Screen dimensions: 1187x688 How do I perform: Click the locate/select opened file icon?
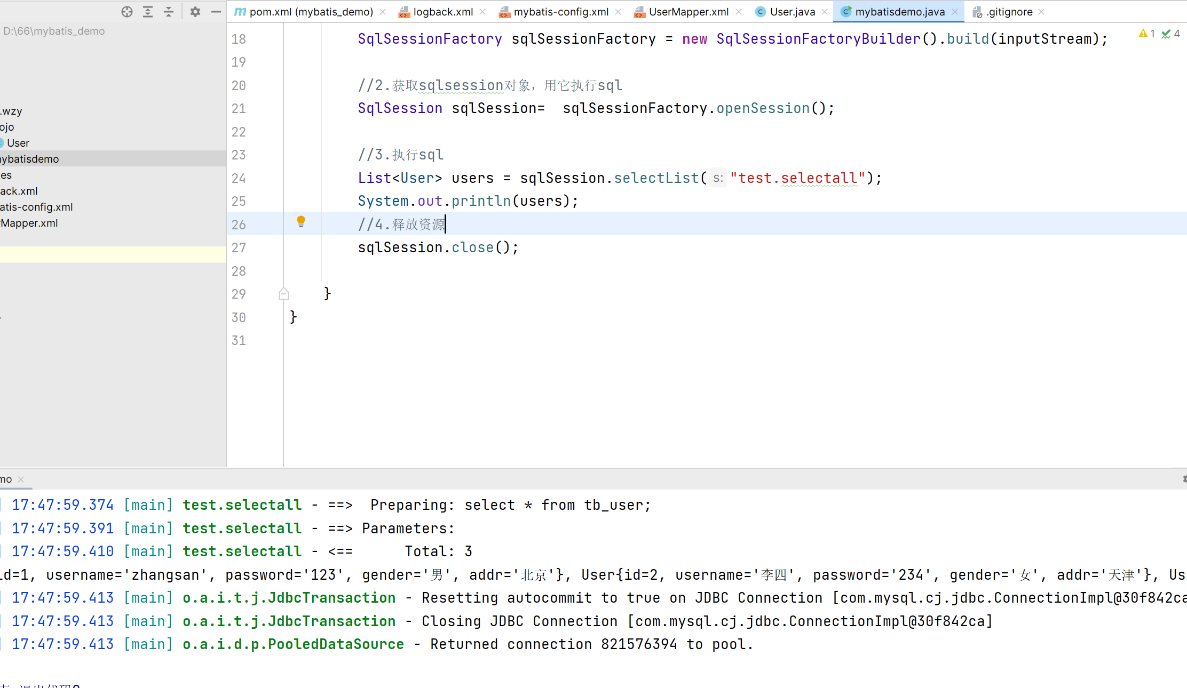click(126, 12)
